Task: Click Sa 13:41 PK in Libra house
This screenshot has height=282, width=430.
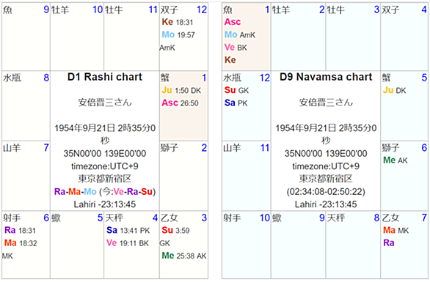Action: [128, 230]
